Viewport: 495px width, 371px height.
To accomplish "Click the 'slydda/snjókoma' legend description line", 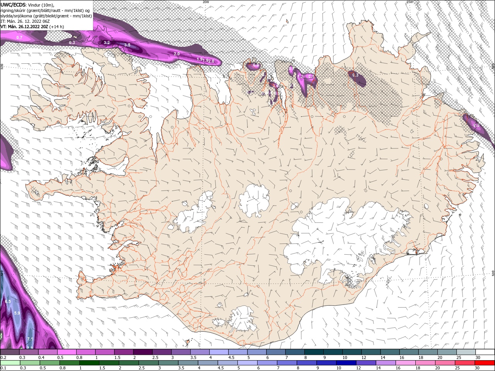I will click(x=46, y=16).
